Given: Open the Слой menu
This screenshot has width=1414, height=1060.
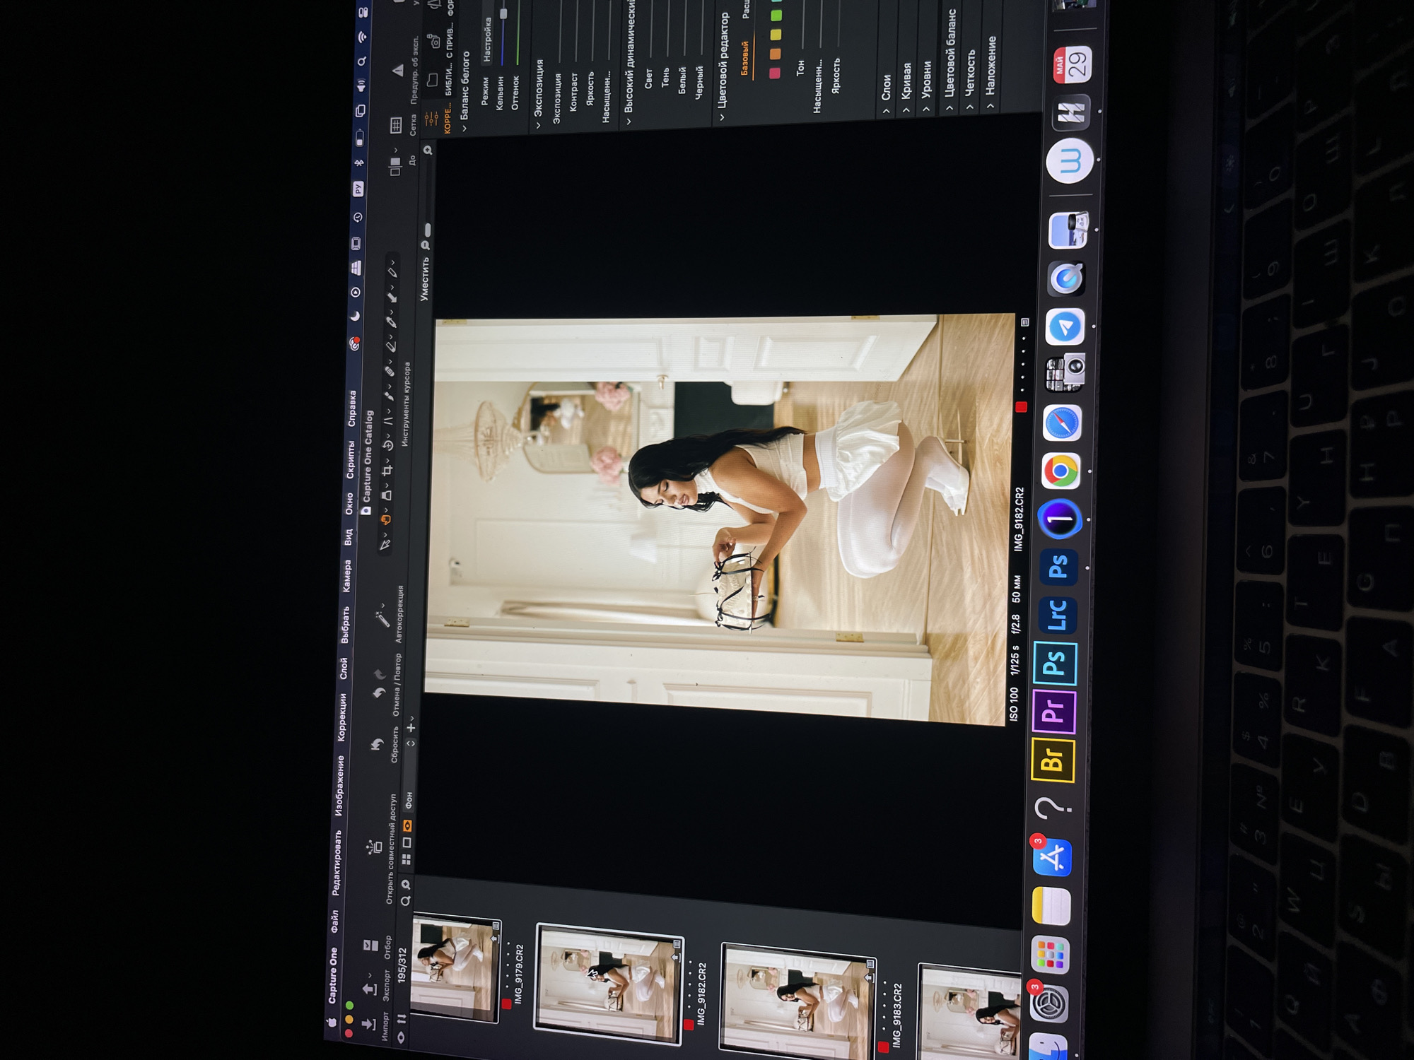Looking at the screenshot, I should coord(344,668).
